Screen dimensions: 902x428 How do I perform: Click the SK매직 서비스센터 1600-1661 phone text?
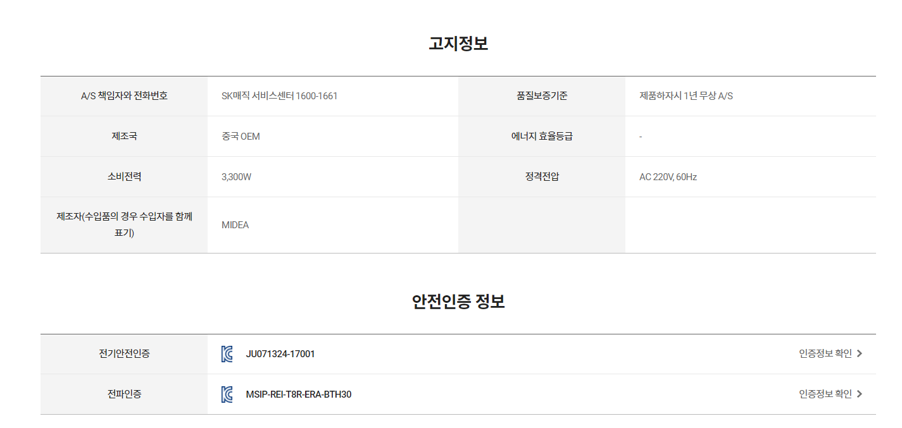click(x=280, y=96)
